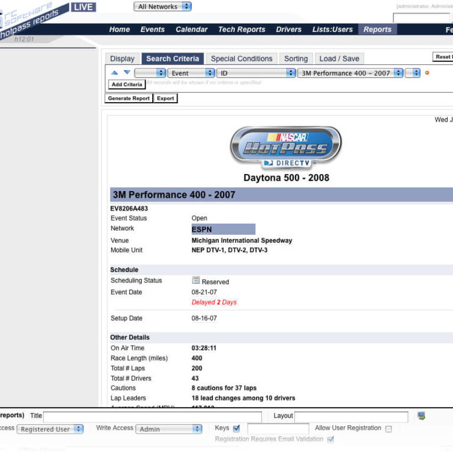Click the h12:01 time label

tap(24, 40)
